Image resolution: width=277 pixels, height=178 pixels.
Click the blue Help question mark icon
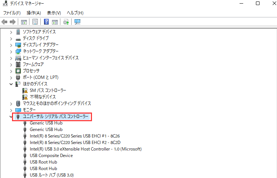[47, 22]
